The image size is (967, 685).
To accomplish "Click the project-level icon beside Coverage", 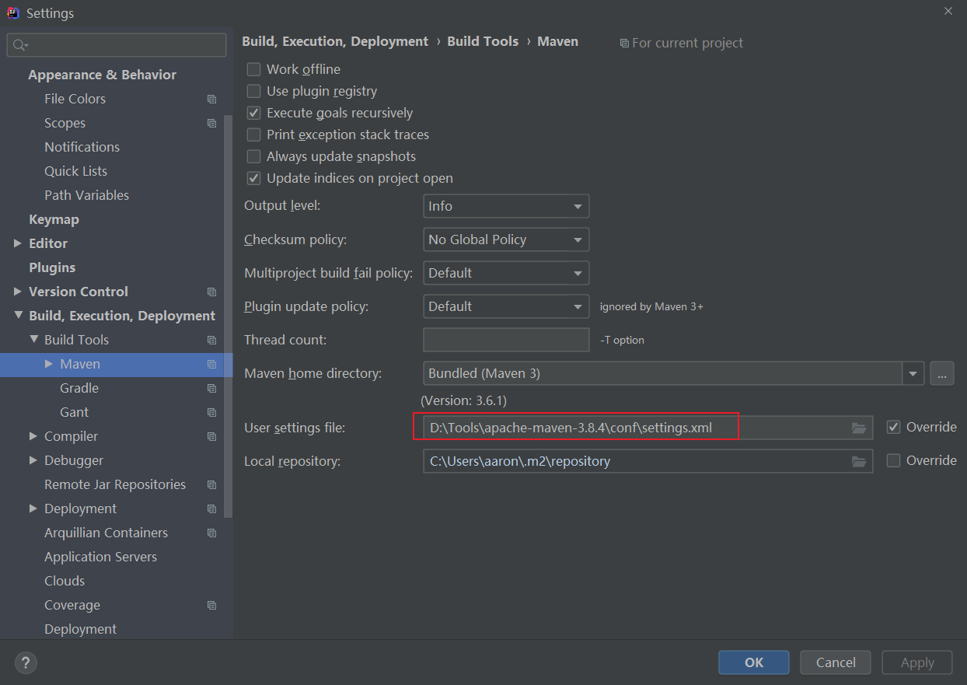I will [211, 606].
